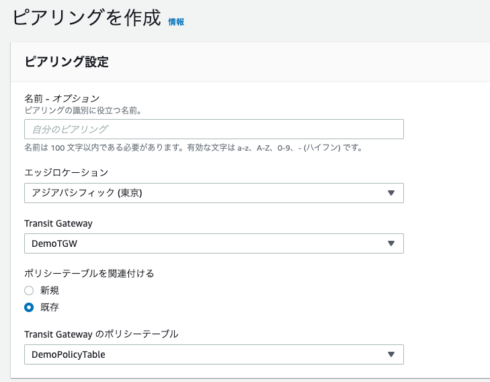Click the DemoPolicyTable dropdown arrow icon
The width and height of the screenshot is (490, 382).
click(x=391, y=354)
